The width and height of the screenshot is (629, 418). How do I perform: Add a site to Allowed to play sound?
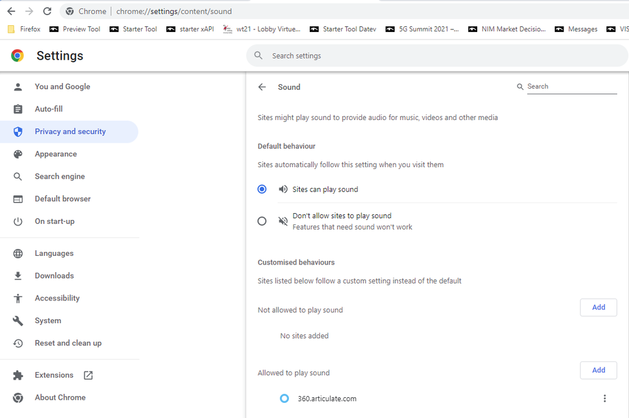tap(598, 370)
